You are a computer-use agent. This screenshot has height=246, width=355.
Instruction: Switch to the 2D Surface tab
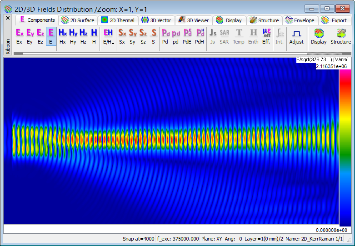[x=78, y=20]
